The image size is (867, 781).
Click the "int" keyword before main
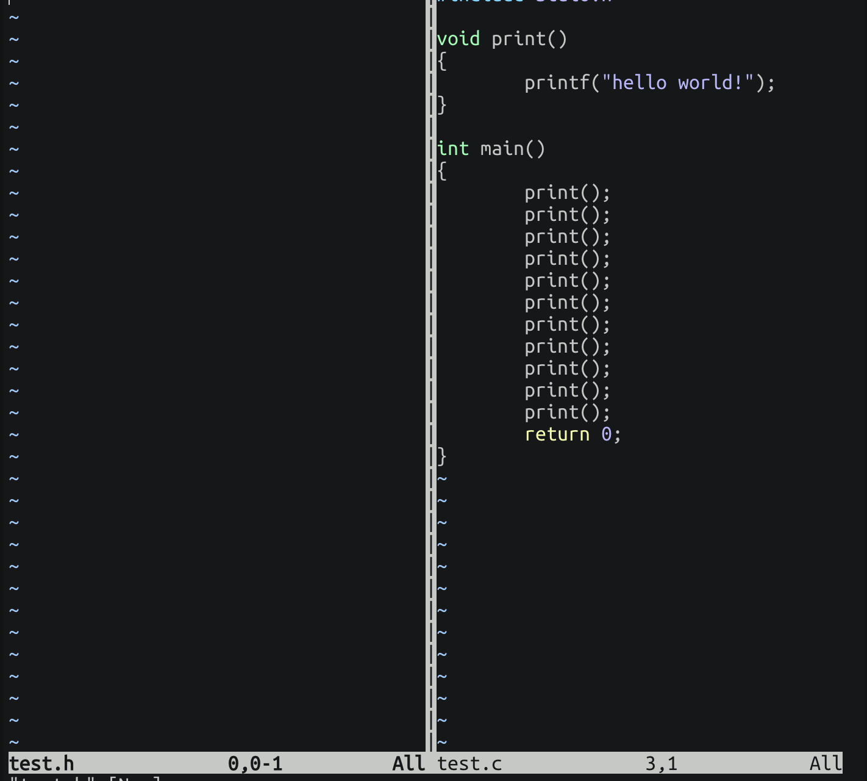pos(453,149)
